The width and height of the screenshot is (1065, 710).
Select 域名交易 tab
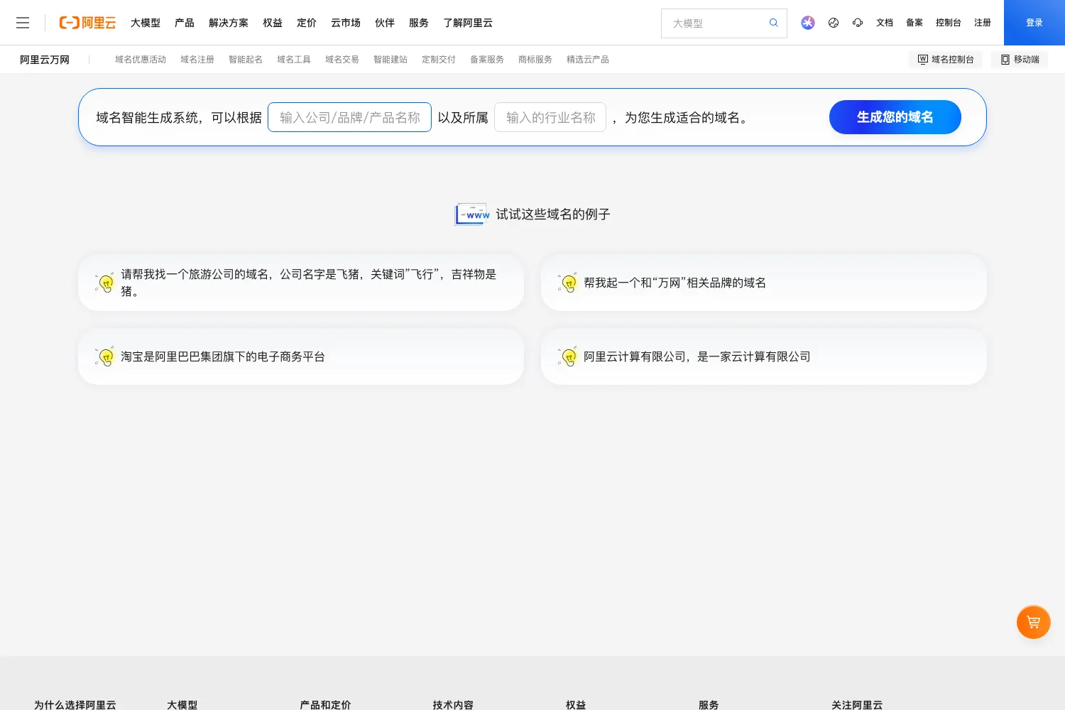tap(342, 60)
